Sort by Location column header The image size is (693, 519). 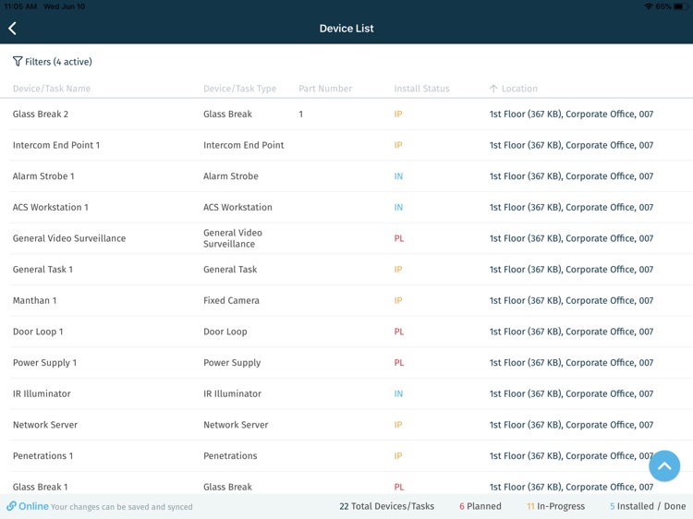[514, 89]
